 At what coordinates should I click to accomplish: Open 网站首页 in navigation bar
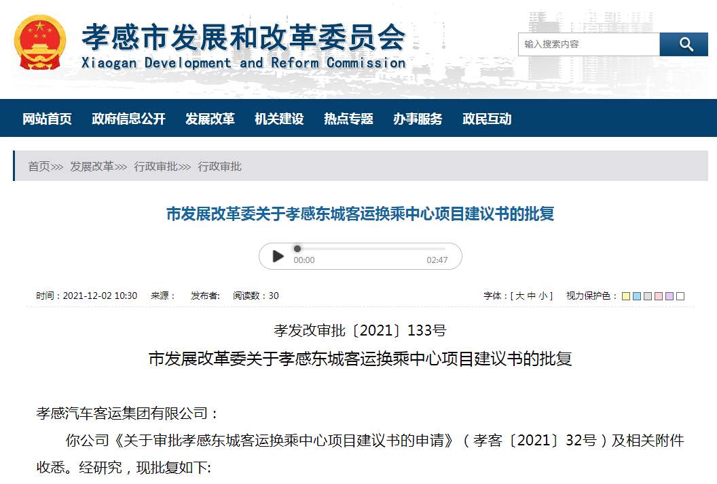coord(47,119)
